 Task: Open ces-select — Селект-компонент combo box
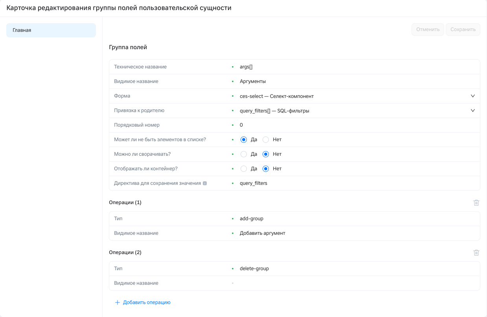[357, 96]
